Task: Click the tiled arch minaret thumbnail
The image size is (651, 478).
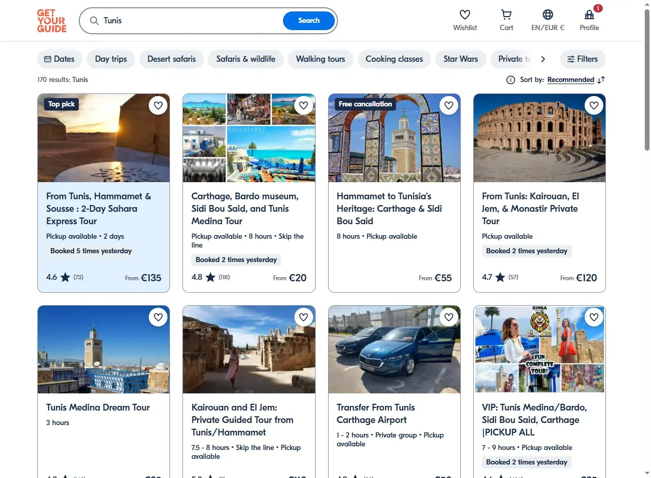Action: [x=394, y=138]
